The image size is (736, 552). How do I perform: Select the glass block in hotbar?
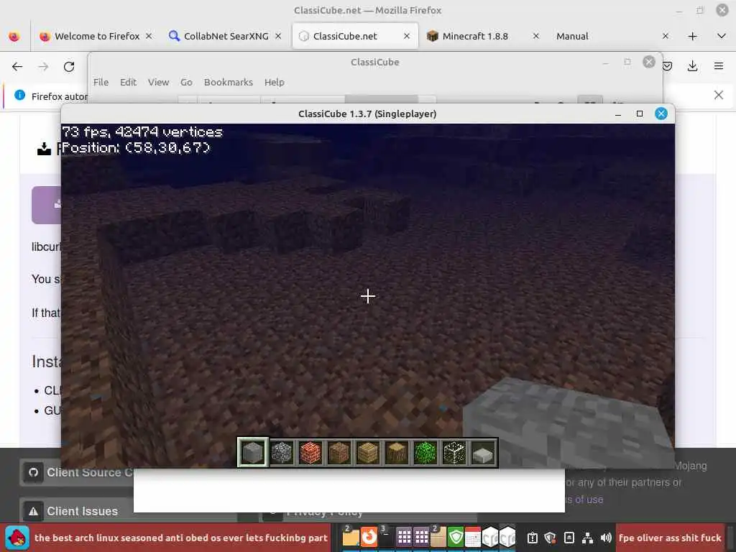[454, 453]
